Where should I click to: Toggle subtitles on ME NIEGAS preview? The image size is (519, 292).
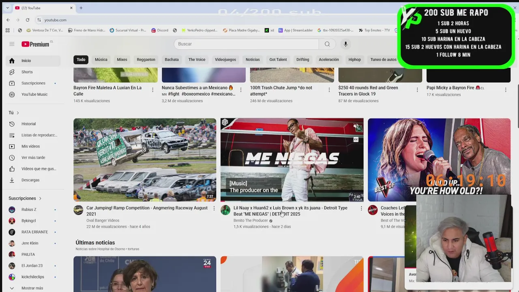click(x=356, y=140)
